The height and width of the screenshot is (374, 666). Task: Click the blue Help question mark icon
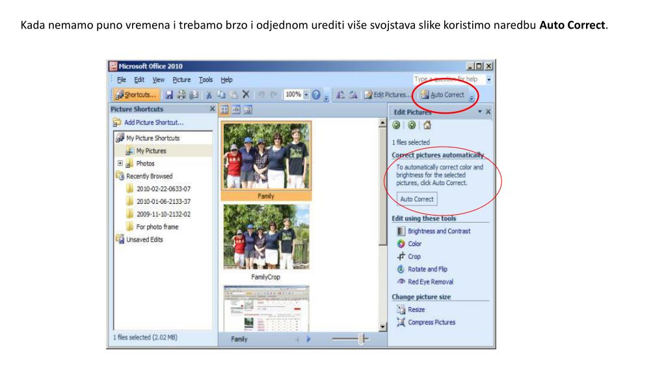pos(316,95)
